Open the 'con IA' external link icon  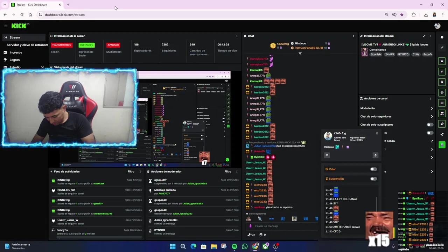click(x=432, y=141)
